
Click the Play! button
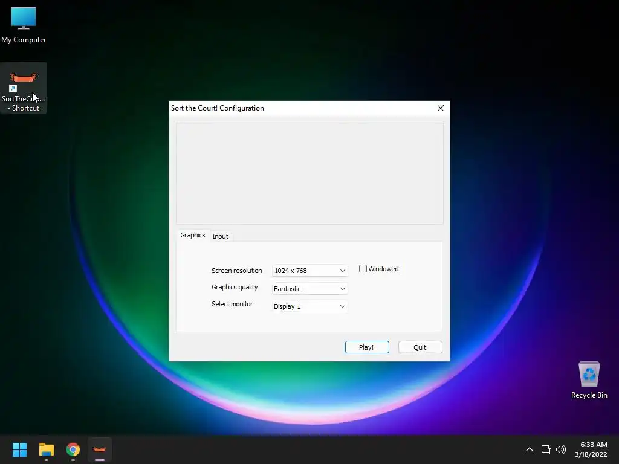click(367, 347)
